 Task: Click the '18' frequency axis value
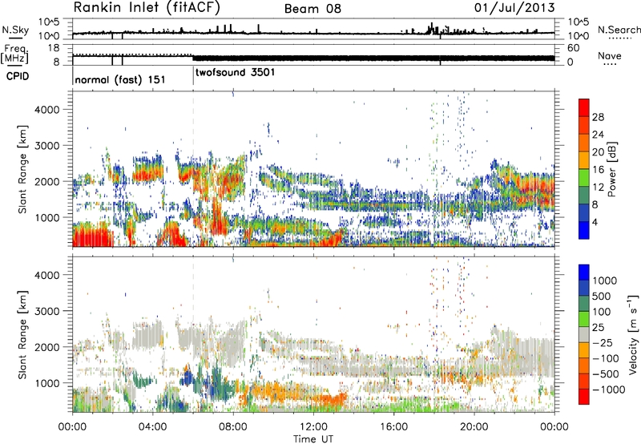(53, 48)
